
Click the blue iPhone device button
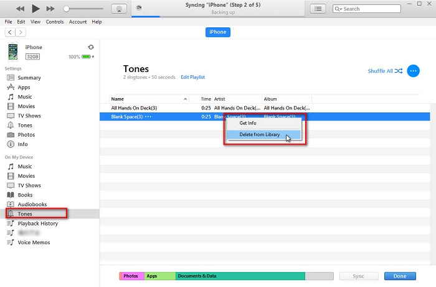click(x=218, y=32)
